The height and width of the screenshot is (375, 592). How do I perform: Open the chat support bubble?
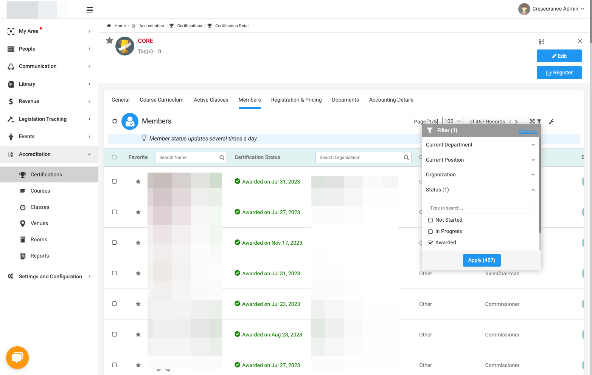point(17,357)
